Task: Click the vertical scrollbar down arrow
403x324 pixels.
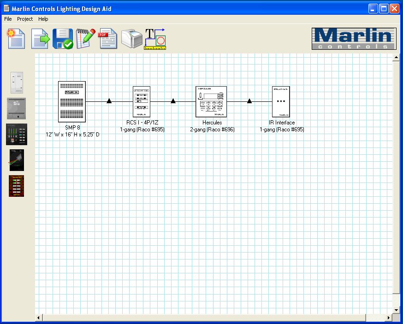Action: [396, 310]
